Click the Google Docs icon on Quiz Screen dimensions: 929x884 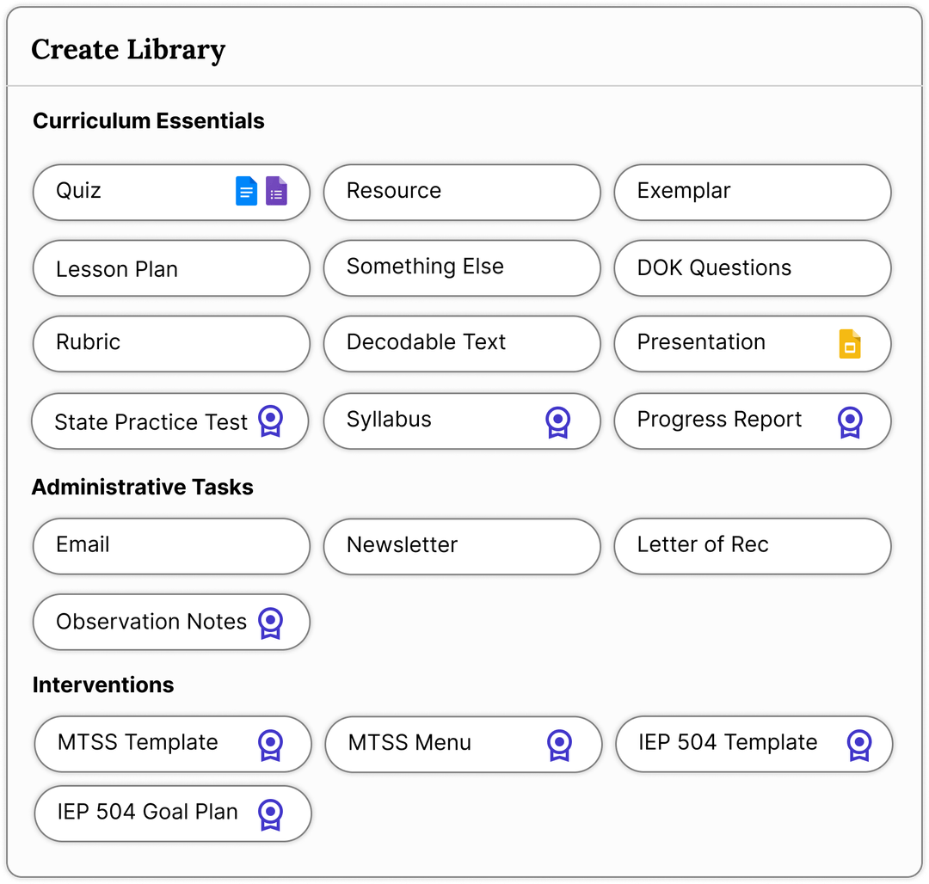tap(246, 191)
